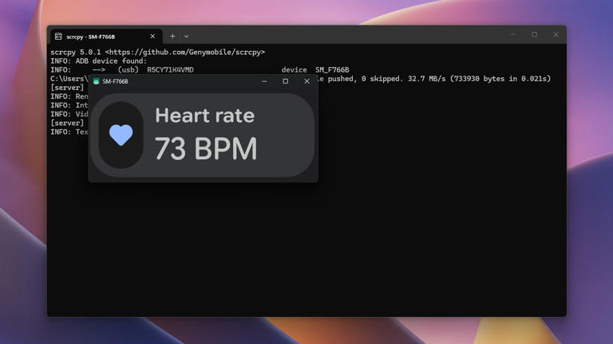Expand the terminal profile dropdown chevron
Viewport: 613px width, 344px height.
pyautogui.click(x=187, y=37)
